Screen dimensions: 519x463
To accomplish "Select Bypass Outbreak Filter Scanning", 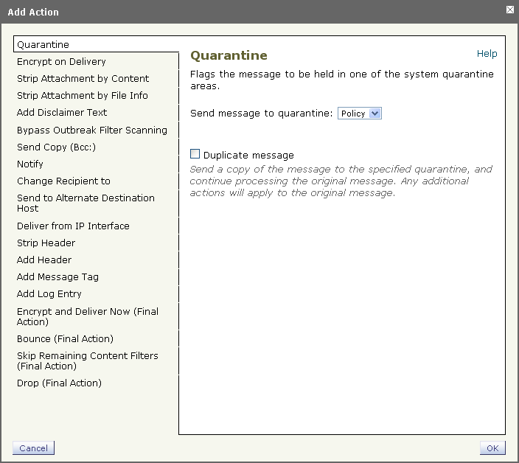I will [91, 130].
